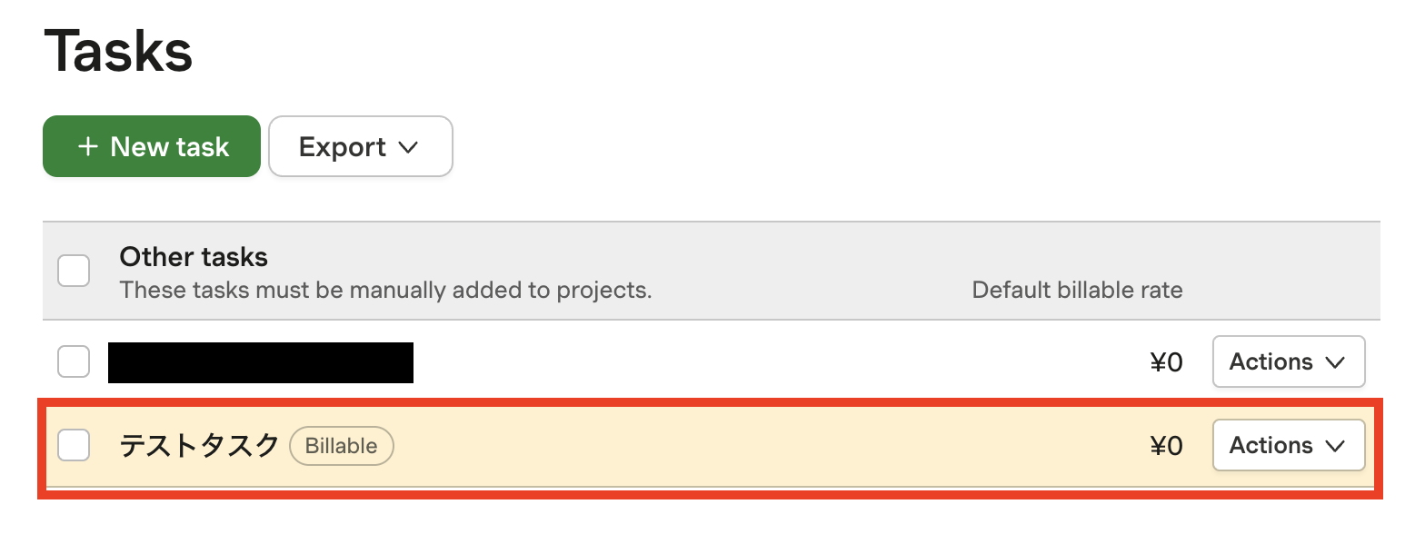
Task: Tick the checkbox for the blacked-out task row
Action: [x=74, y=361]
